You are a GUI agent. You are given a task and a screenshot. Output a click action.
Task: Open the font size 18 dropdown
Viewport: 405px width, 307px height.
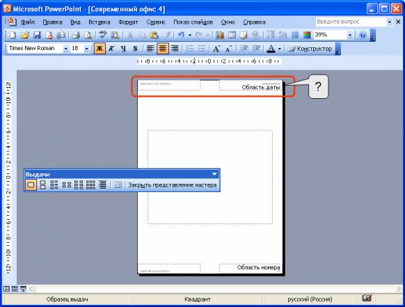[87, 49]
